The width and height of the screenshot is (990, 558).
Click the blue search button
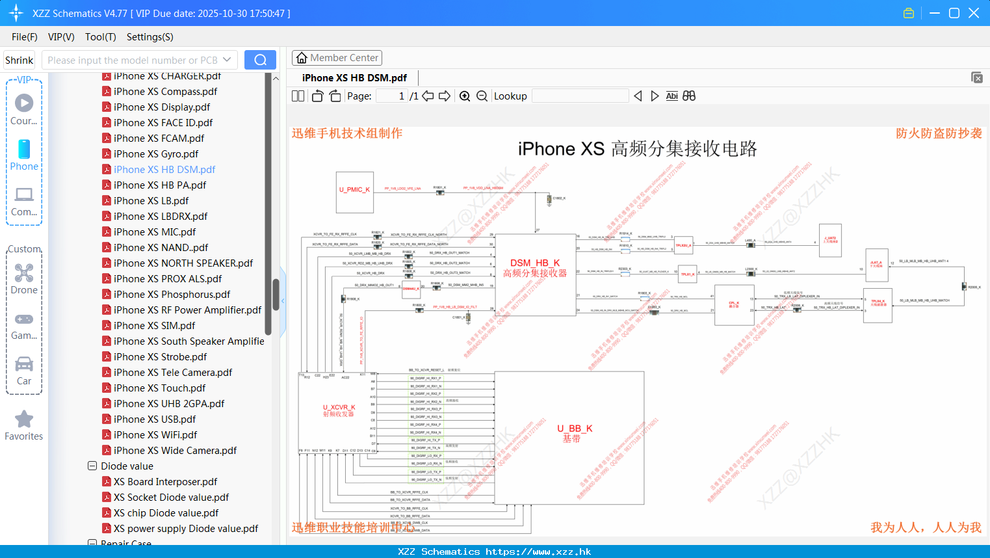tap(260, 60)
